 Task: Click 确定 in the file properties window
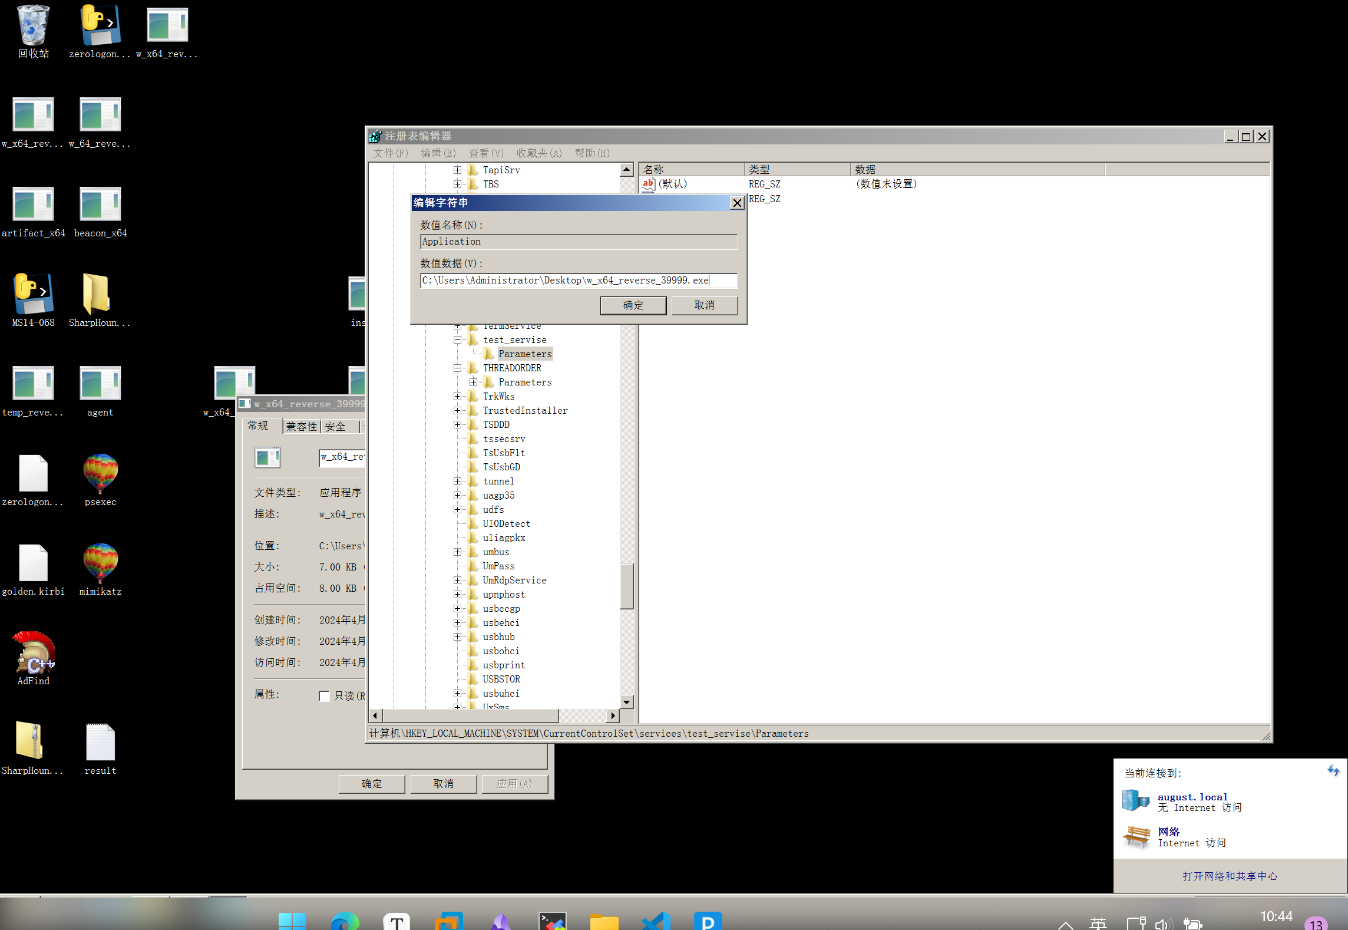click(x=372, y=784)
